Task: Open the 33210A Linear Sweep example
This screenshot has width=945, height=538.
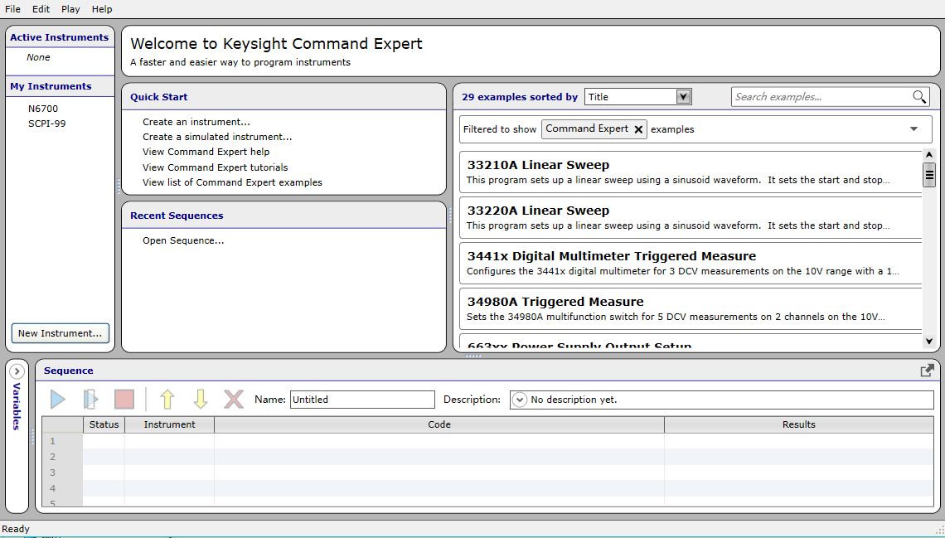Action: (x=691, y=172)
